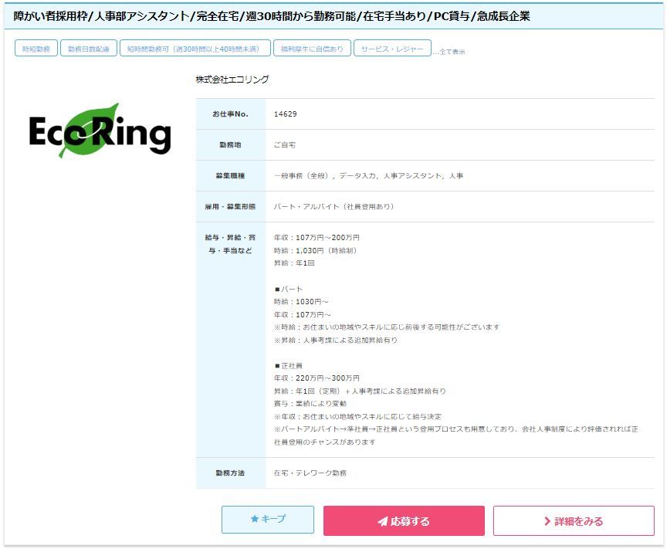Image resolution: width=667 pixels, height=549 pixels.
Task: Click work style value 在宅・テレワーク勤務
Action: click(310, 473)
